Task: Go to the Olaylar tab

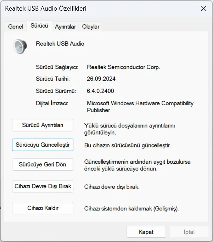Action: click(91, 27)
